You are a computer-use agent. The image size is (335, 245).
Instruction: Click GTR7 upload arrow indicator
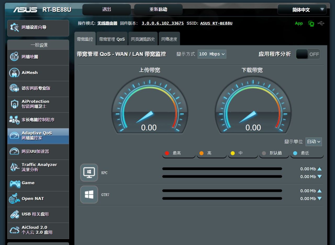(319, 191)
